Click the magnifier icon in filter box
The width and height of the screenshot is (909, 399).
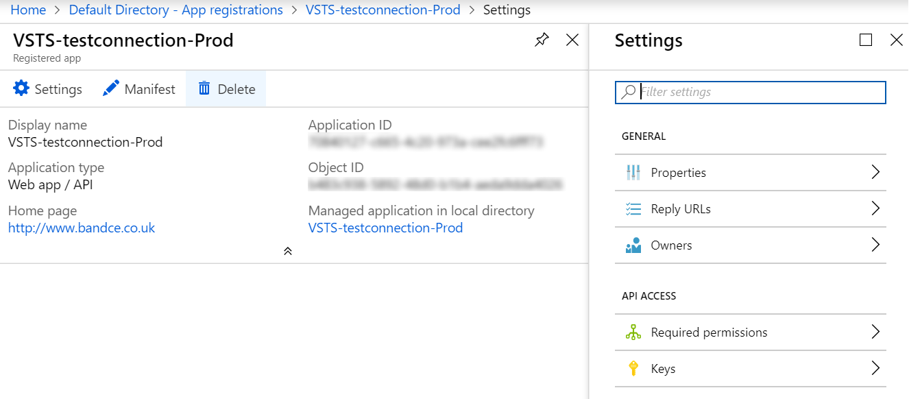click(x=628, y=92)
